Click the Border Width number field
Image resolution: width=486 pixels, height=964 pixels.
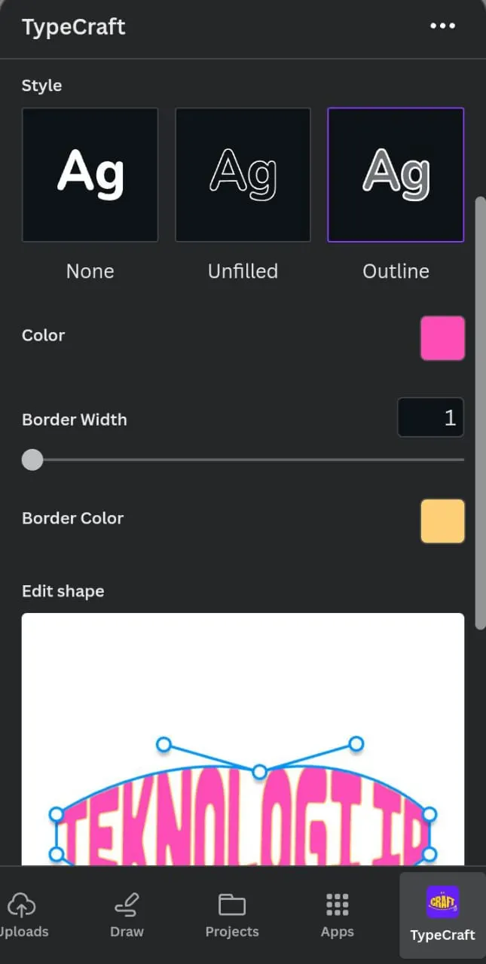coord(431,418)
